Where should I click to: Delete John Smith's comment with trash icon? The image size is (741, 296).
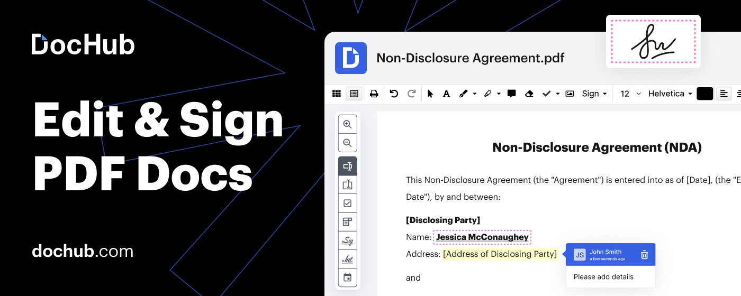tap(644, 255)
